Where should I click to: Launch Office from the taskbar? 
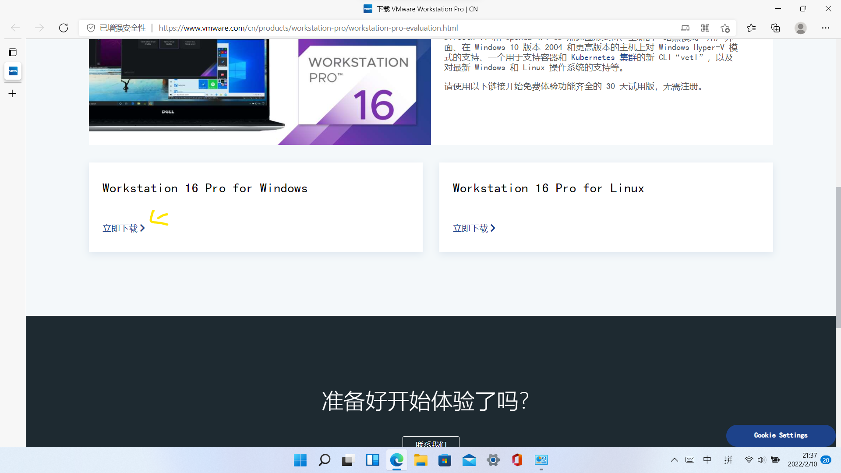[x=517, y=460]
